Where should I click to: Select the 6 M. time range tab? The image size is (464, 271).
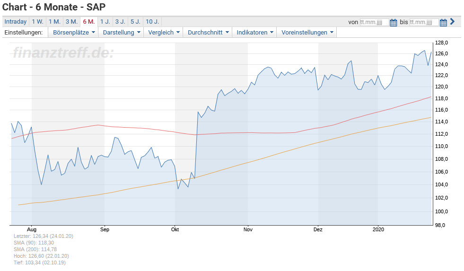pyautogui.click(x=89, y=22)
